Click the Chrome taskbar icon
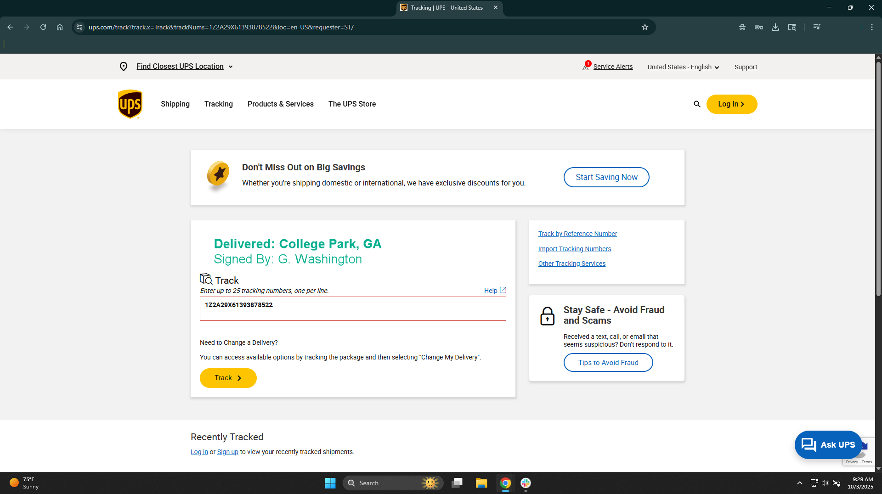The height and width of the screenshot is (494, 882). pos(505,483)
